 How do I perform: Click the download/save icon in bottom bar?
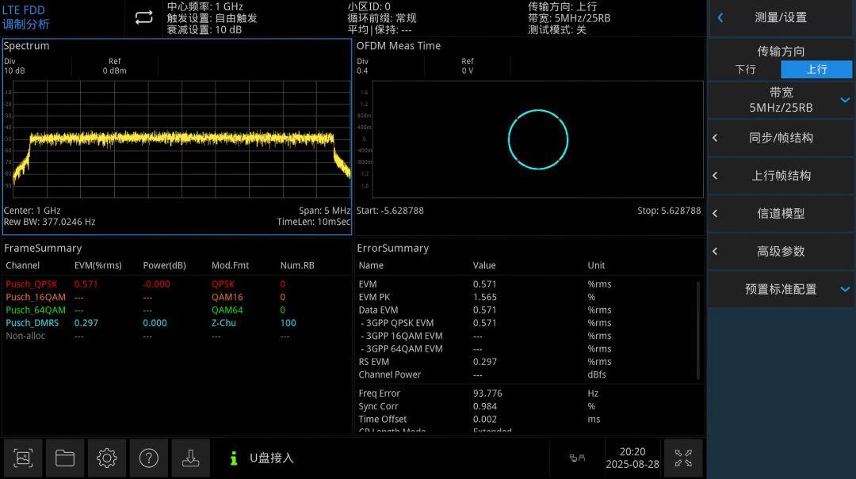click(x=190, y=458)
